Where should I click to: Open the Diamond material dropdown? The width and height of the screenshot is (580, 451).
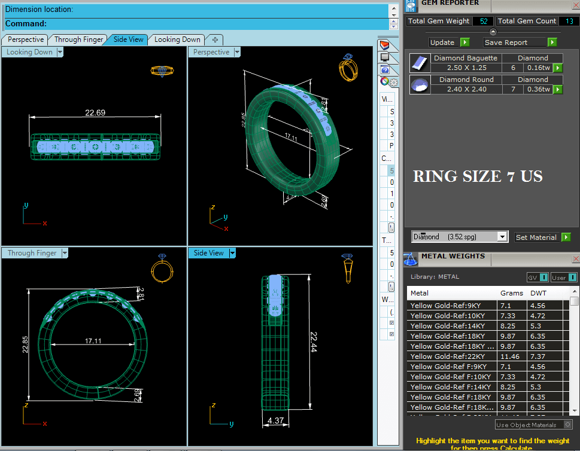pyautogui.click(x=503, y=237)
